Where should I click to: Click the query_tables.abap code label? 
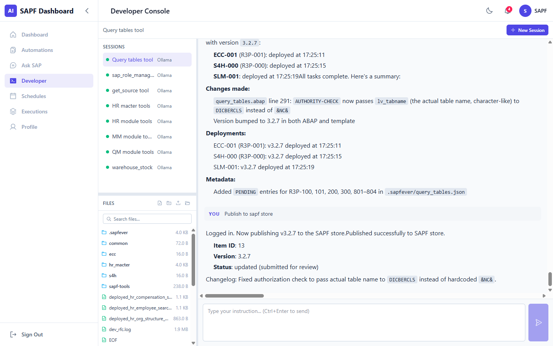[x=240, y=101]
